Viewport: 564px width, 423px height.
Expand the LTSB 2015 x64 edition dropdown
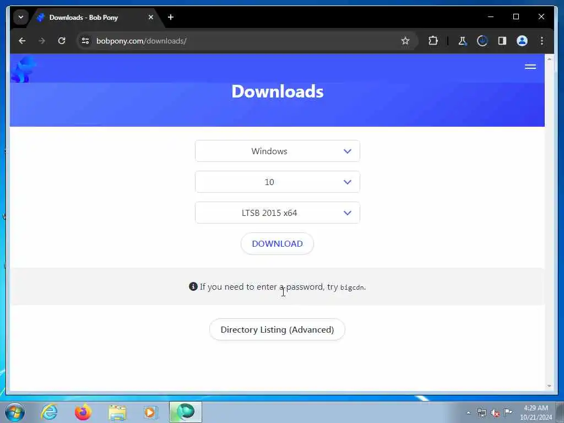[278, 213]
